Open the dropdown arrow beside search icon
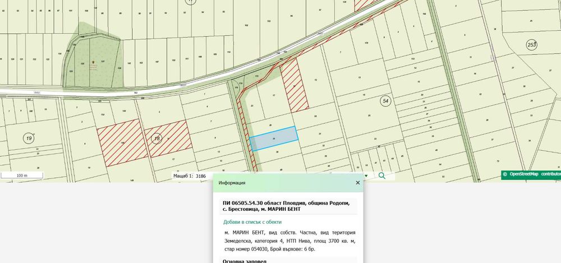 (x=366, y=176)
